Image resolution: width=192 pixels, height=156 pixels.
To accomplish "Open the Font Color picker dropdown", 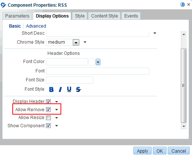I will tap(98, 62).
